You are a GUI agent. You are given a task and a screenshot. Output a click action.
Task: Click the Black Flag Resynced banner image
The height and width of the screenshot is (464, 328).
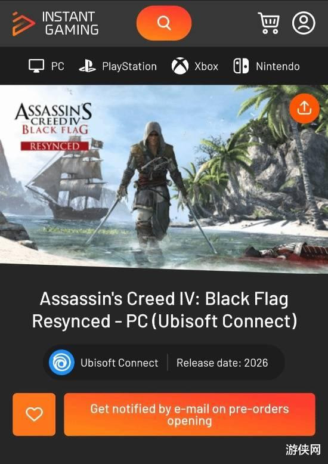coord(164,178)
